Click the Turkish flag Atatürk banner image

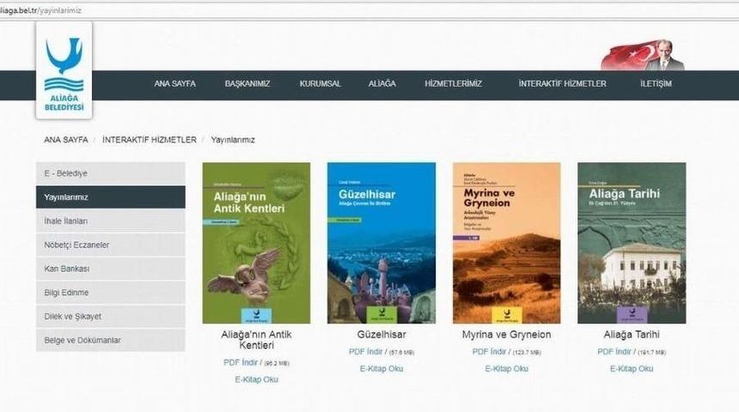pos(643,55)
